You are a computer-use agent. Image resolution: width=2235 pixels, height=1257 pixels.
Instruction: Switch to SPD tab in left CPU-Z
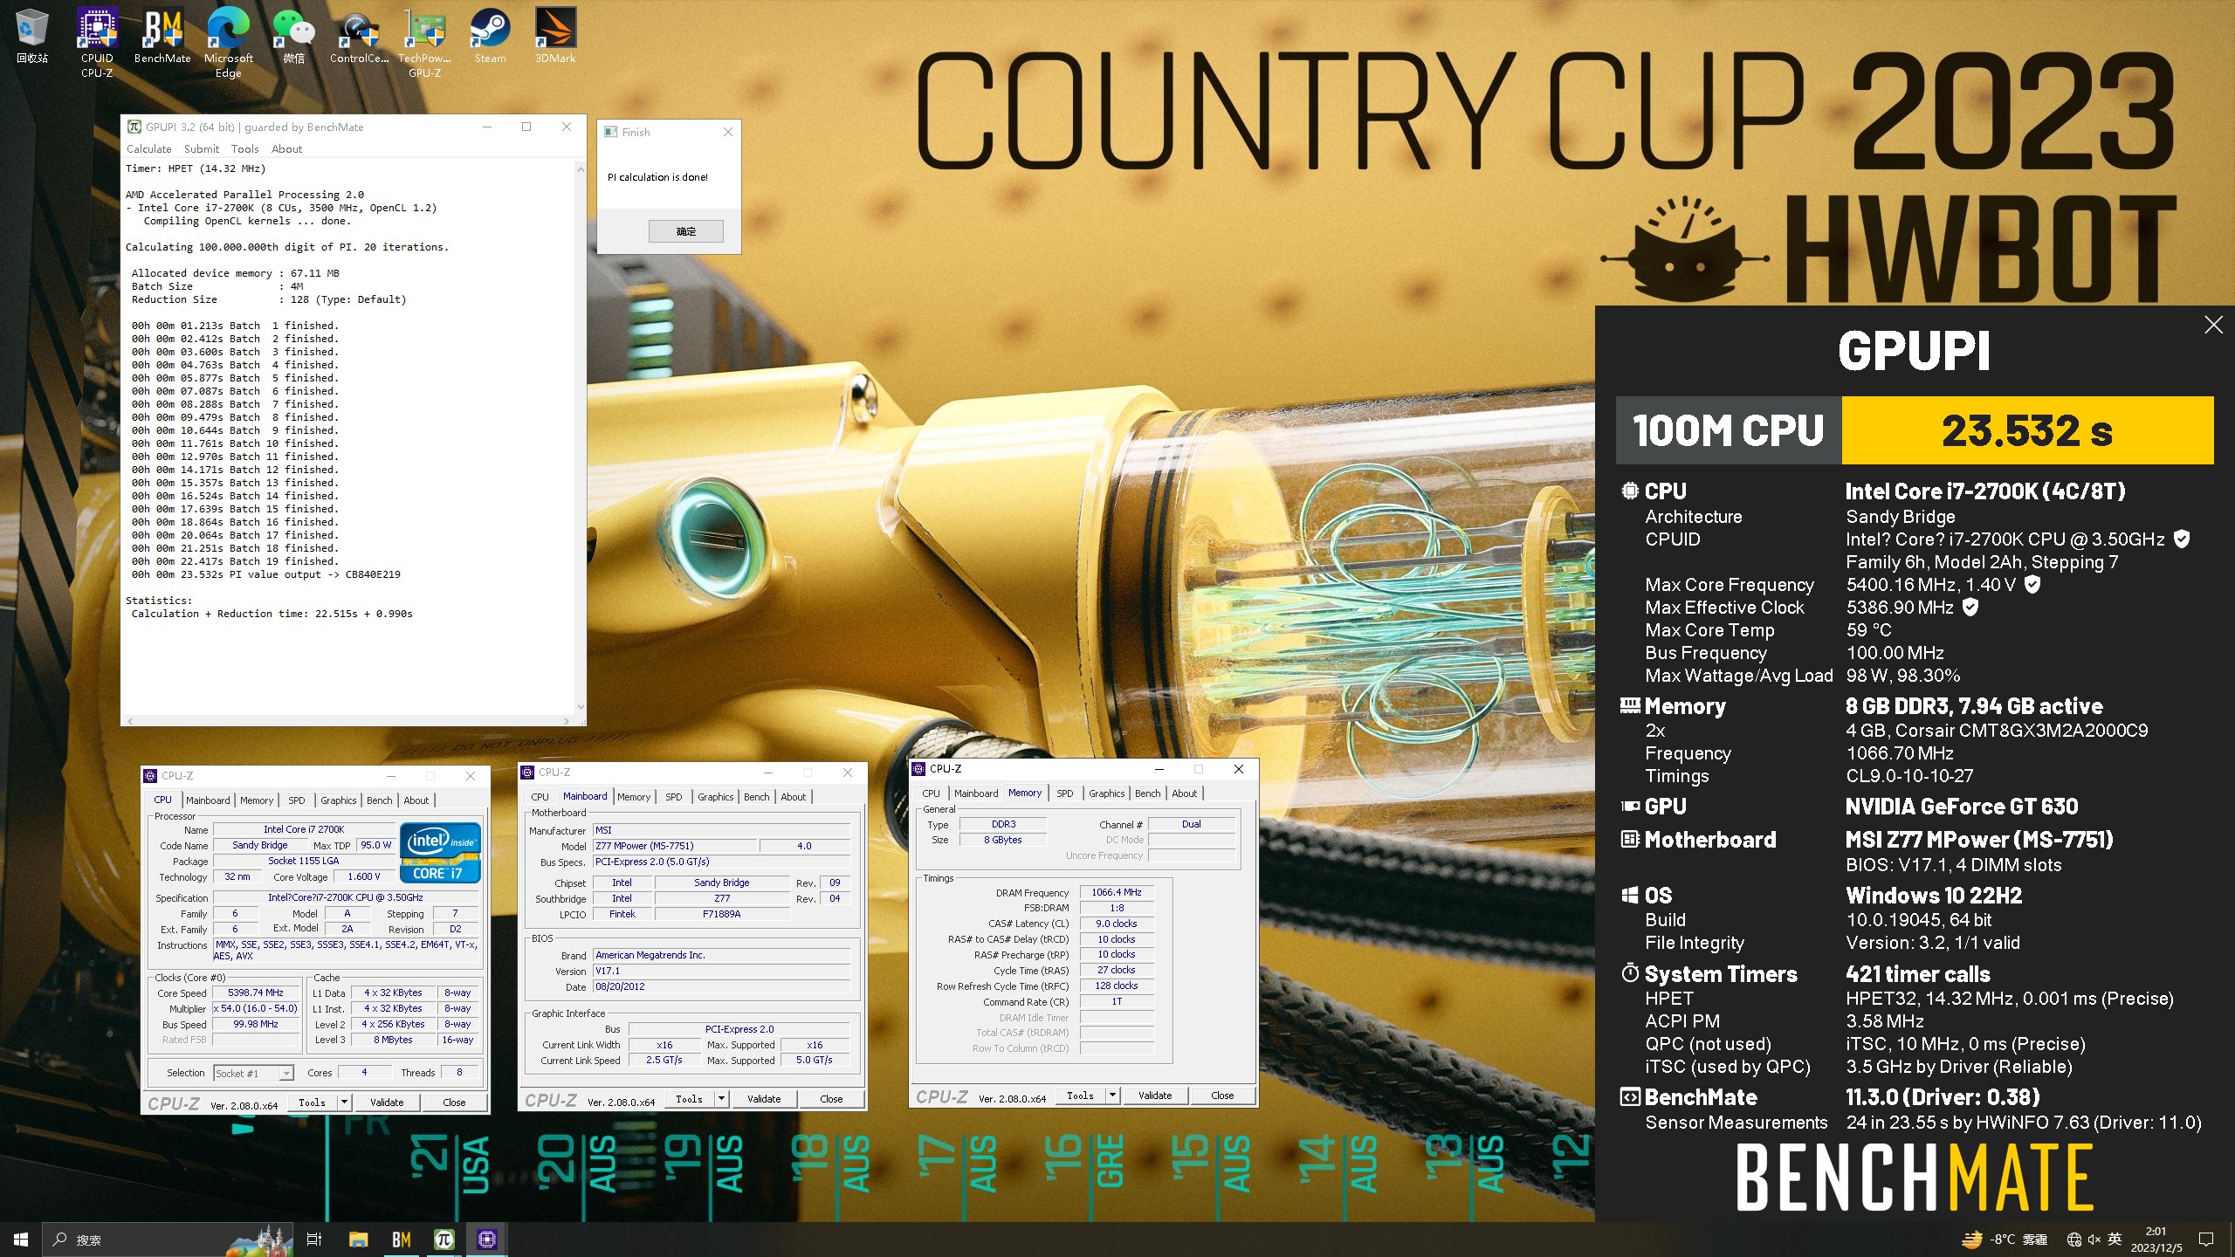click(x=297, y=800)
